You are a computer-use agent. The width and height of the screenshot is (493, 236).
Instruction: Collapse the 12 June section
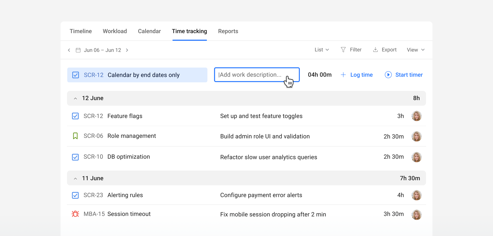coord(75,98)
